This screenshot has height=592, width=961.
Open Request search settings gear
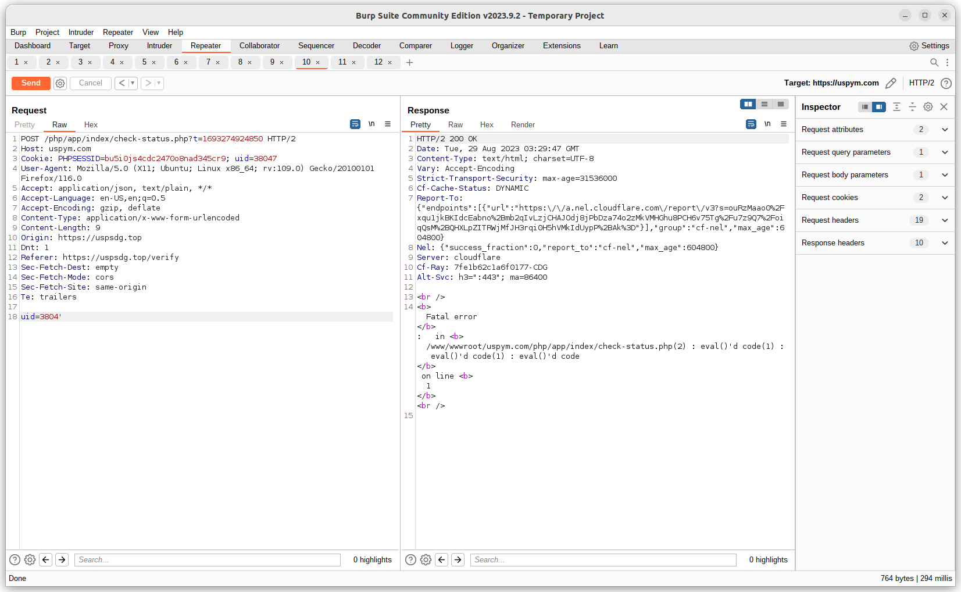(x=30, y=559)
